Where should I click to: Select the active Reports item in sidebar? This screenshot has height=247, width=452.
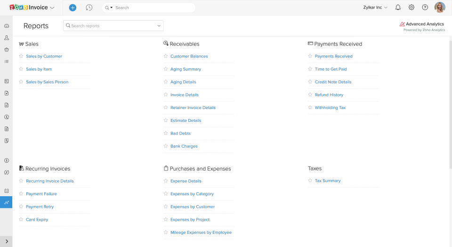click(7, 202)
